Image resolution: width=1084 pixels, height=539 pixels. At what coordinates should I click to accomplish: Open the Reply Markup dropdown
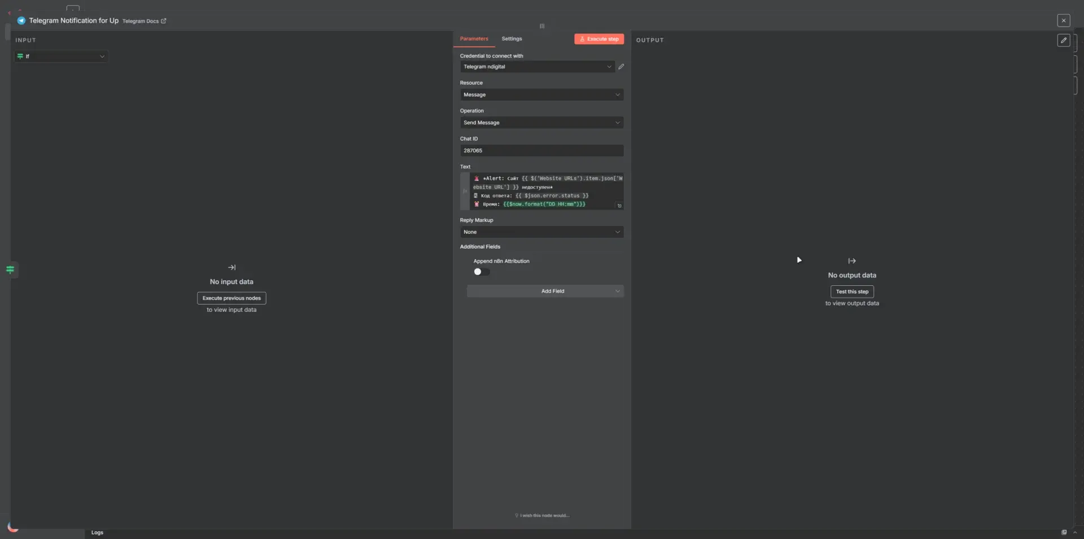click(x=541, y=232)
